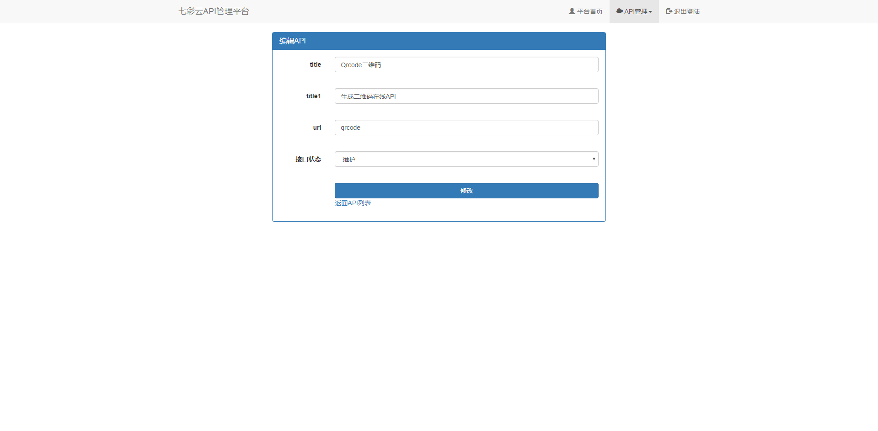Screen dimensions: 878x431
Task: Click the title1 form label
Action: [313, 96]
